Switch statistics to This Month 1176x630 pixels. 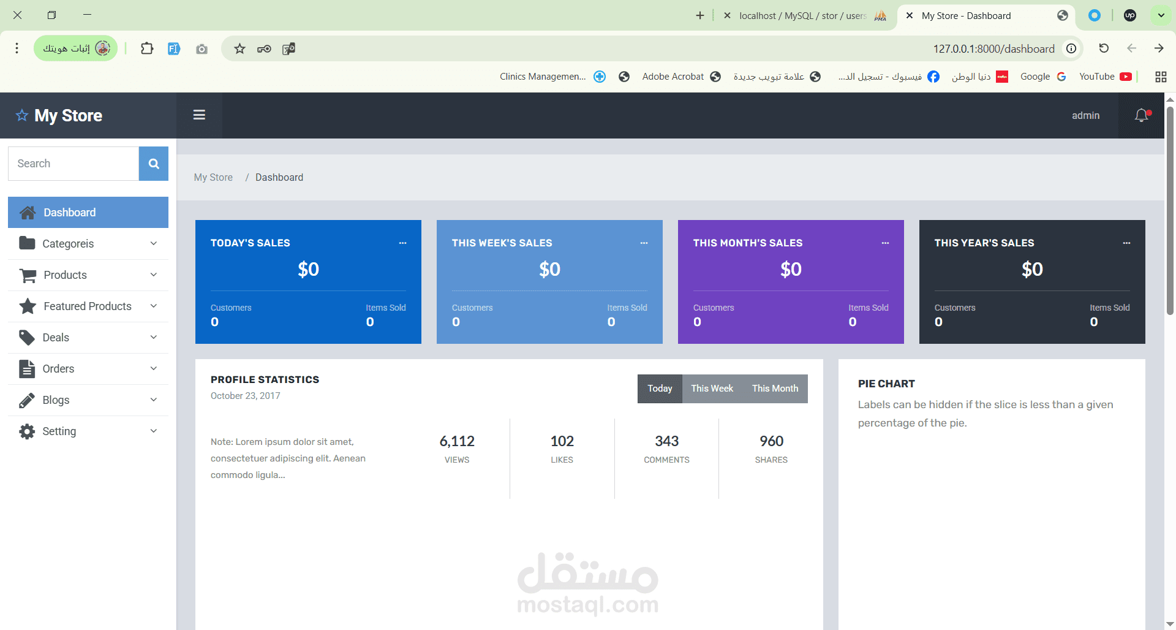pos(775,389)
